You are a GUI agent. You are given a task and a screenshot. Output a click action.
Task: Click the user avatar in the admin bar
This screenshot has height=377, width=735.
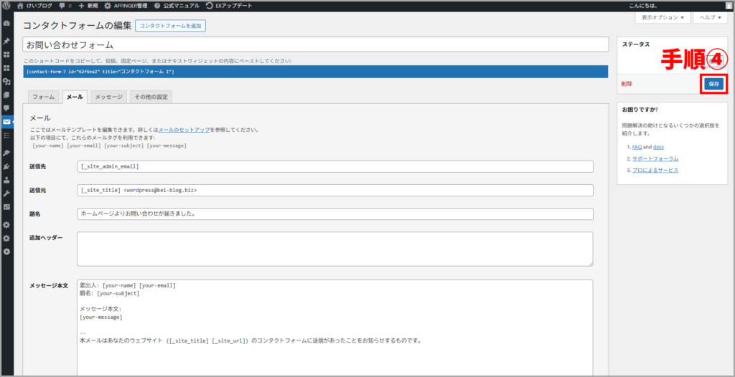point(729,6)
